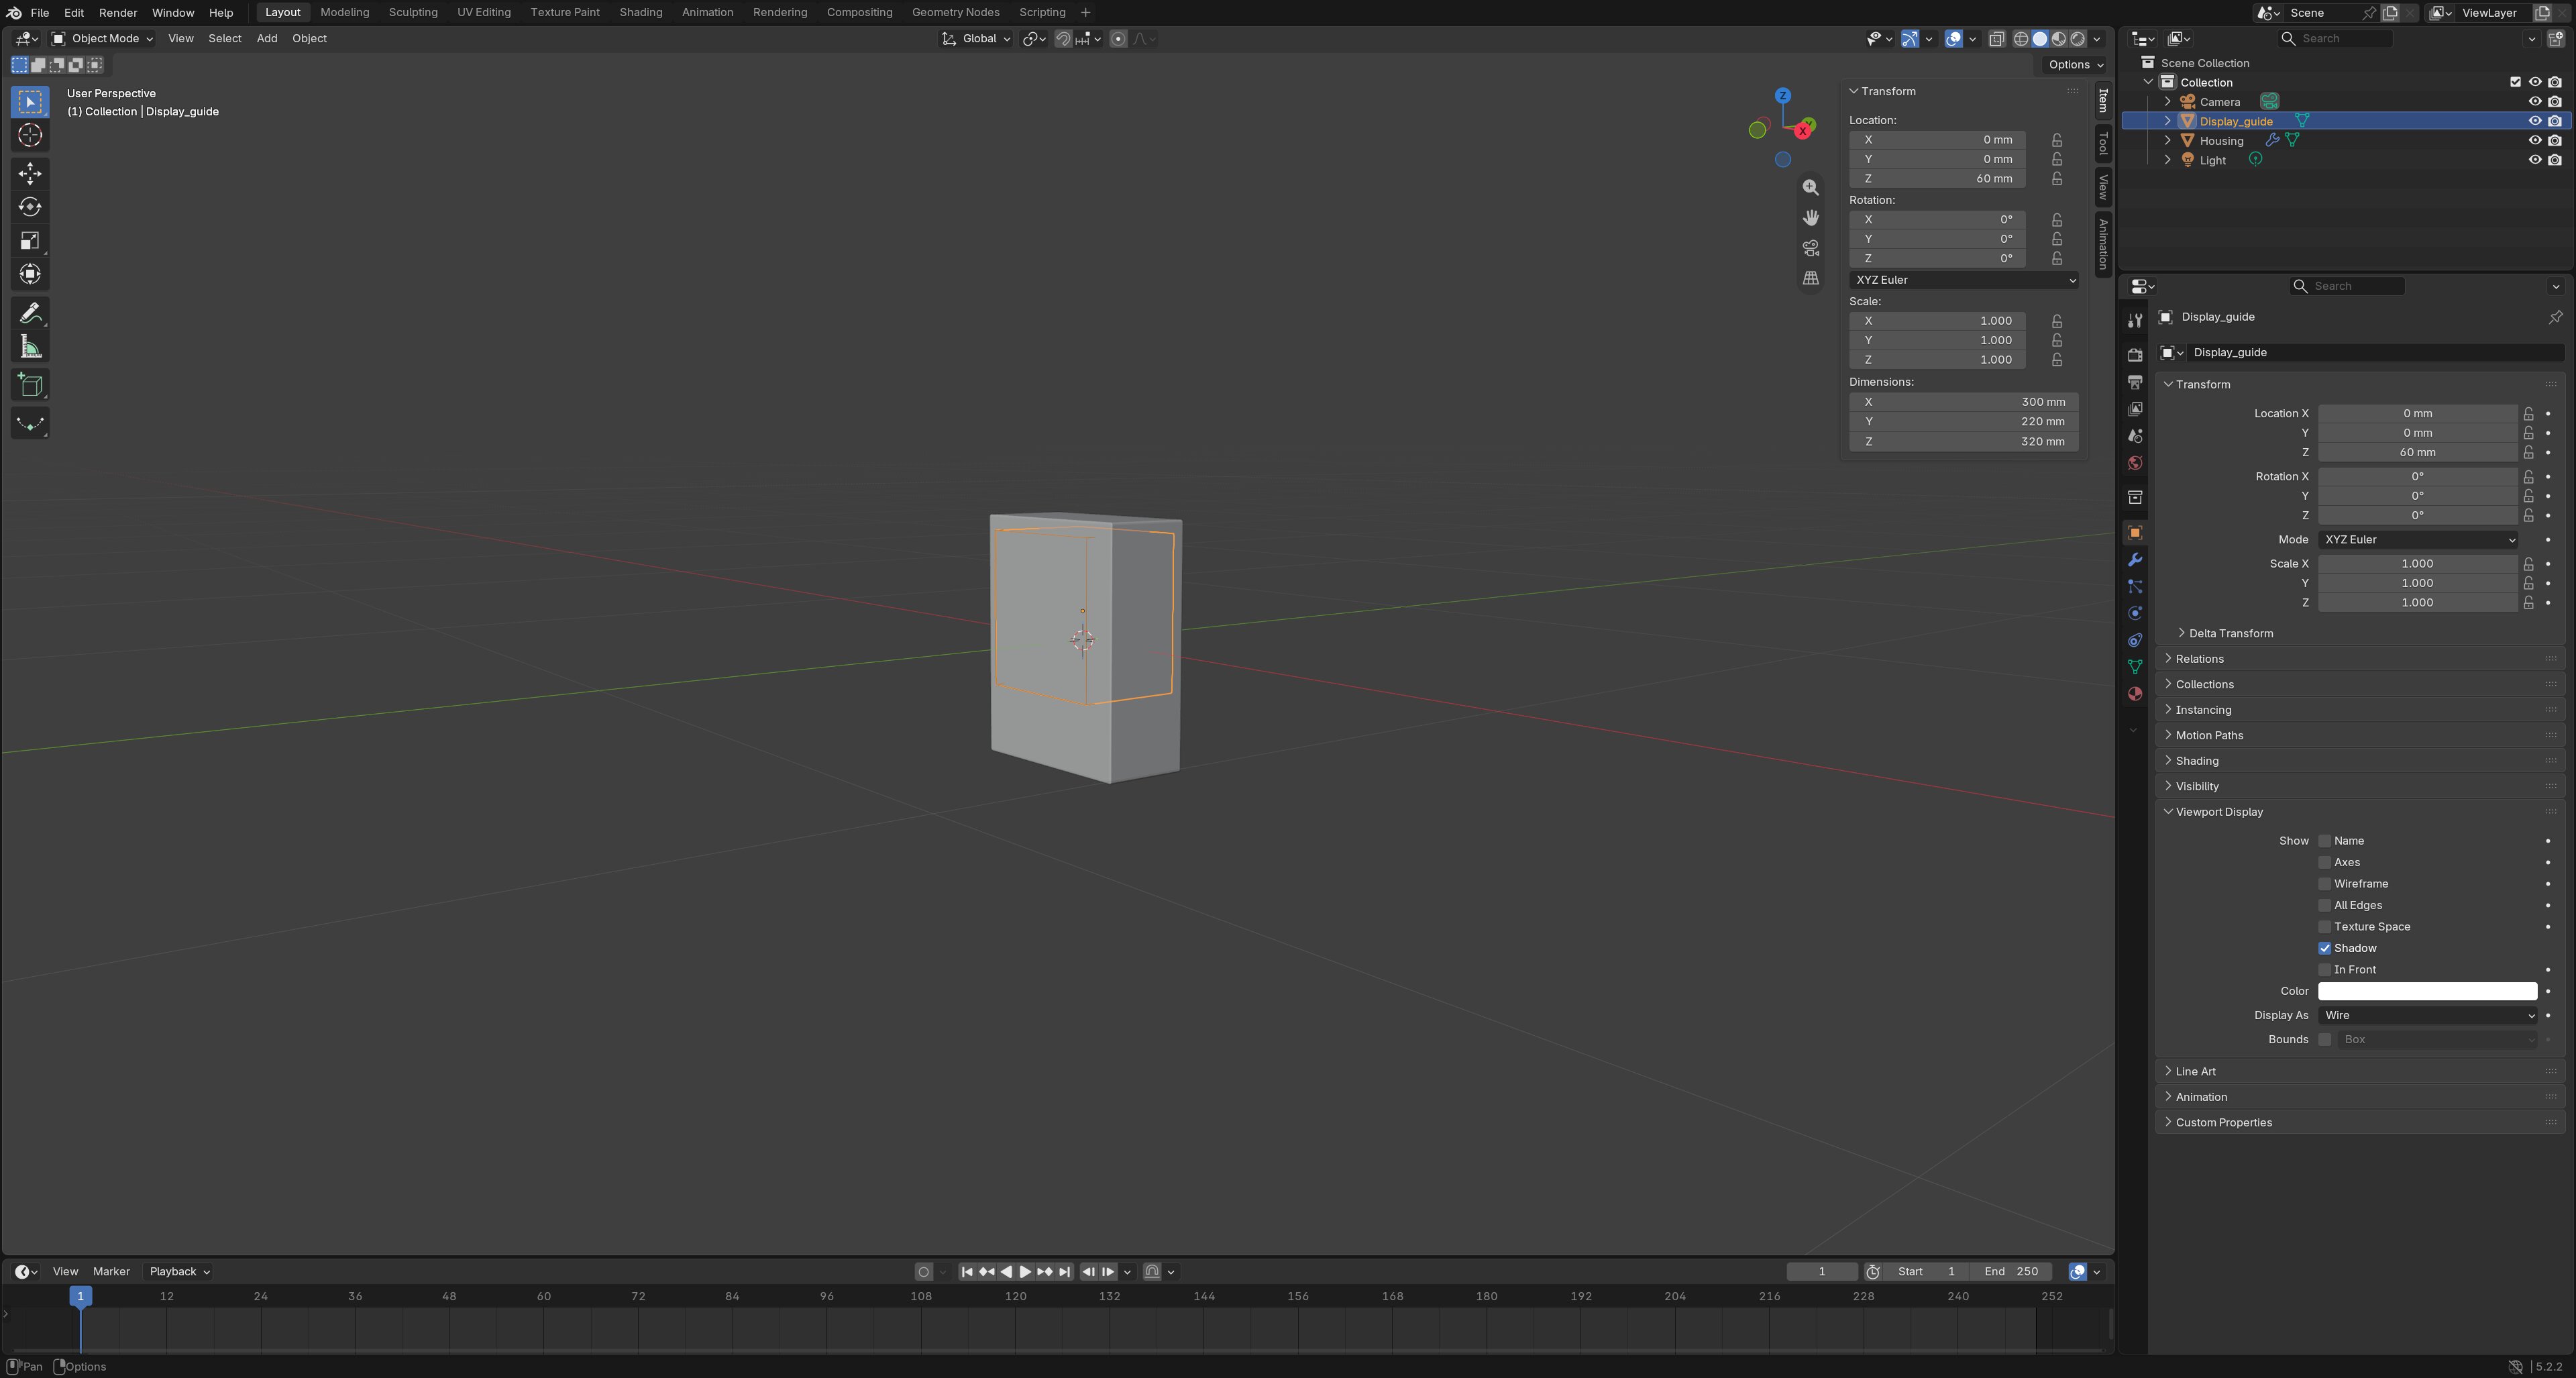Screen dimensions: 2576x1378
Task: Activate the Scale tool
Action: pyautogui.click(x=30, y=240)
